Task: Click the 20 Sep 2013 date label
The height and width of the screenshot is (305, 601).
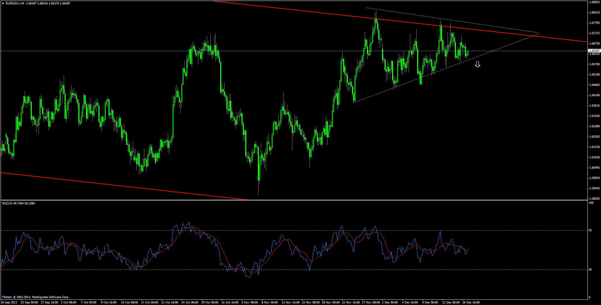Action: (x=9, y=302)
